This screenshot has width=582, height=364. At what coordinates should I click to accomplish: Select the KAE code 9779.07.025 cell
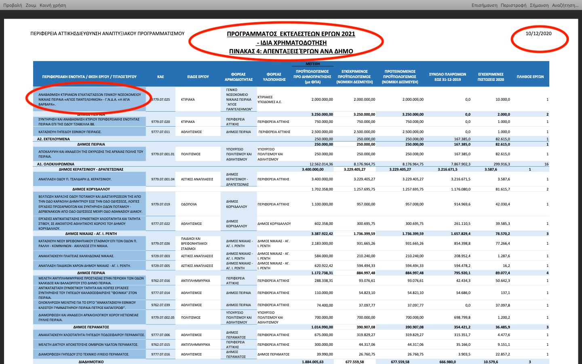click(x=161, y=99)
